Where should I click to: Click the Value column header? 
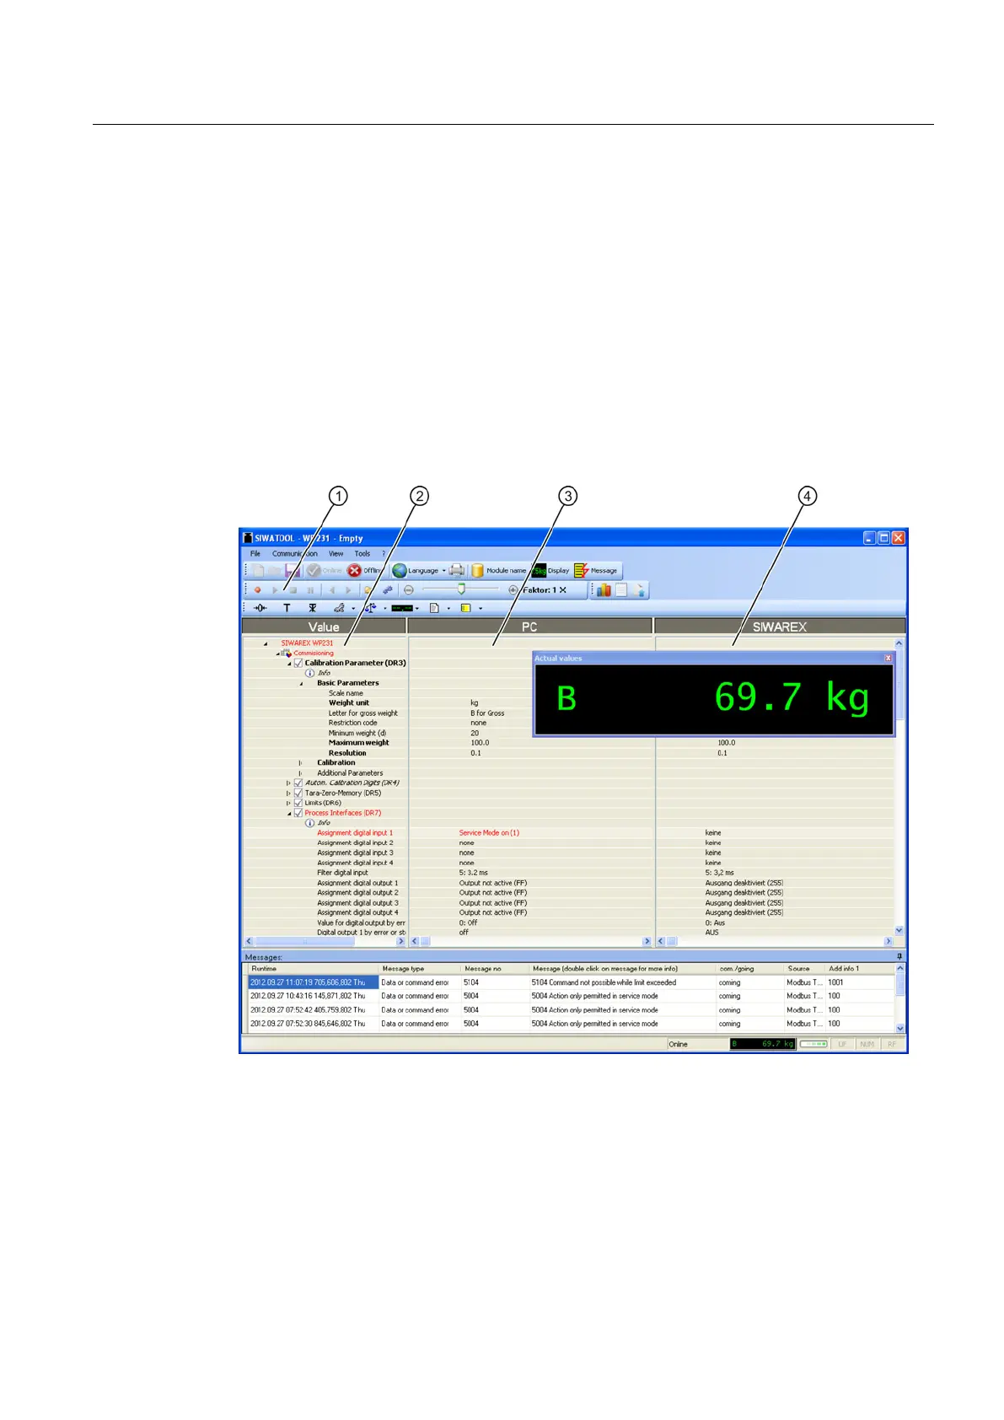click(x=324, y=627)
